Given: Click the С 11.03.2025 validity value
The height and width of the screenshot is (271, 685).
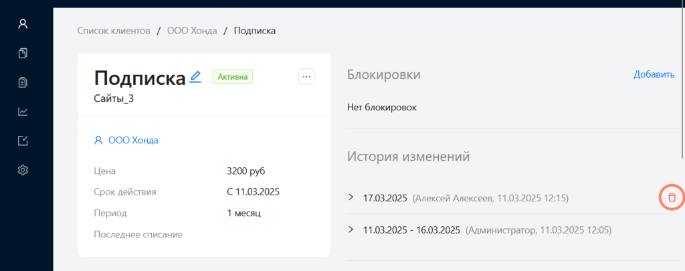Looking at the screenshot, I should (x=253, y=192).
